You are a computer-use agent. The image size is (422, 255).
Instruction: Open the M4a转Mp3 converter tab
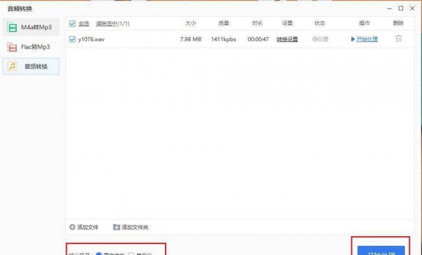31,27
